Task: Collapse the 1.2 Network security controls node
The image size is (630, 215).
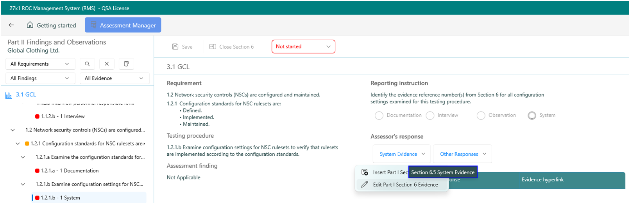Action: click(x=13, y=130)
